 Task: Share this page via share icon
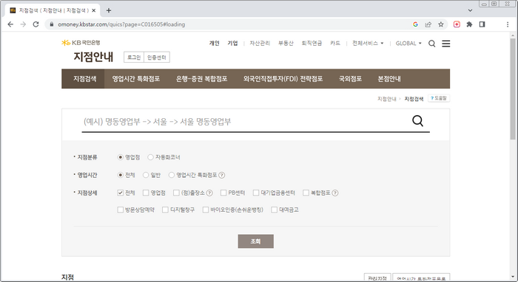click(x=428, y=24)
